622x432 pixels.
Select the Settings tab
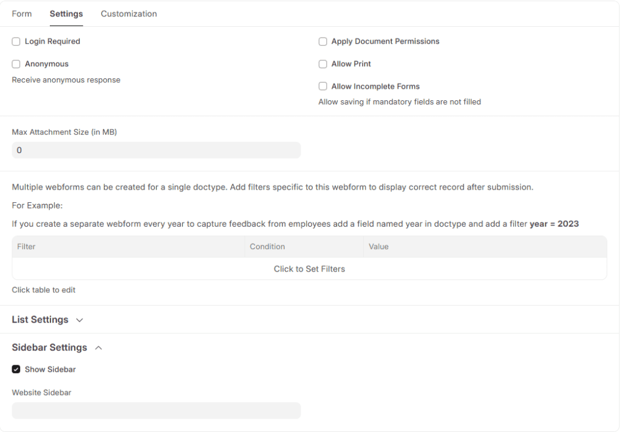[x=66, y=14]
